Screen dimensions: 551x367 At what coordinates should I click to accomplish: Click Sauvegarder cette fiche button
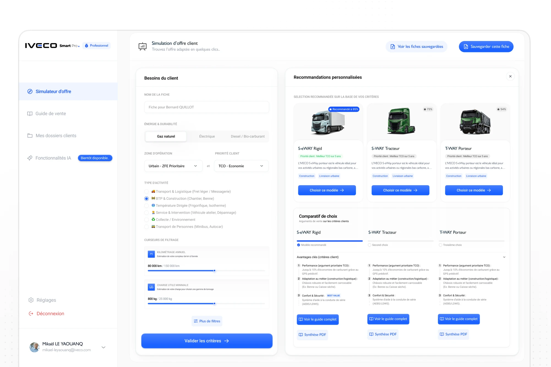486,46
